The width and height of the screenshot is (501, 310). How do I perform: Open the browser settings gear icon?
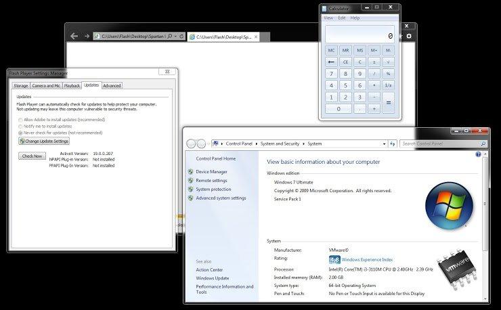(x=409, y=36)
